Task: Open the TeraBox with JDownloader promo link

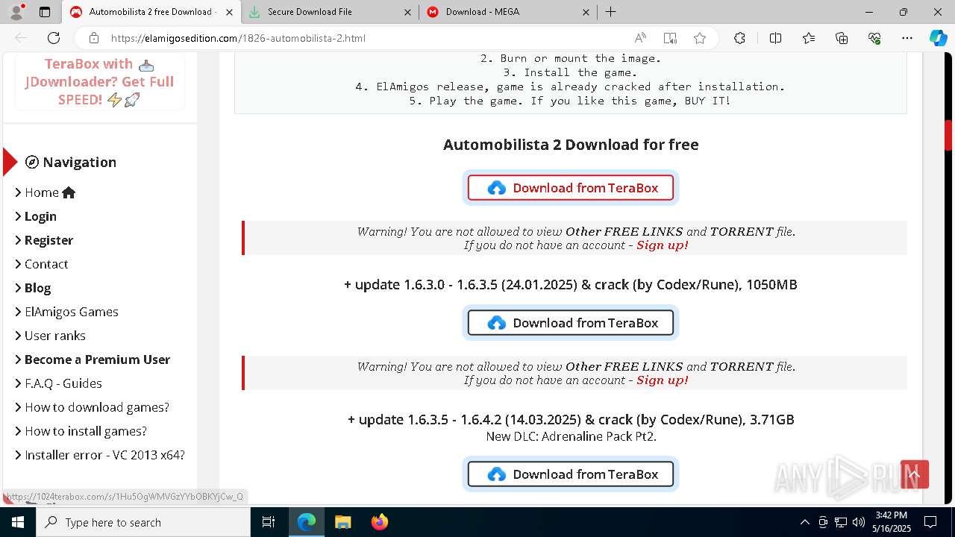Action: point(99,82)
